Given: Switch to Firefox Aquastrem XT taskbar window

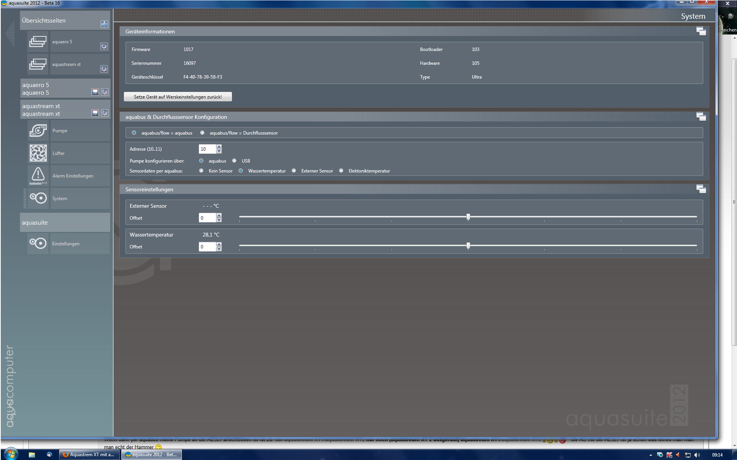Looking at the screenshot, I should click(89, 455).
